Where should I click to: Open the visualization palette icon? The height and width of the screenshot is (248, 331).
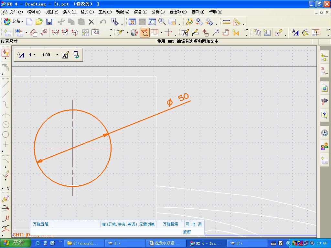189,22
